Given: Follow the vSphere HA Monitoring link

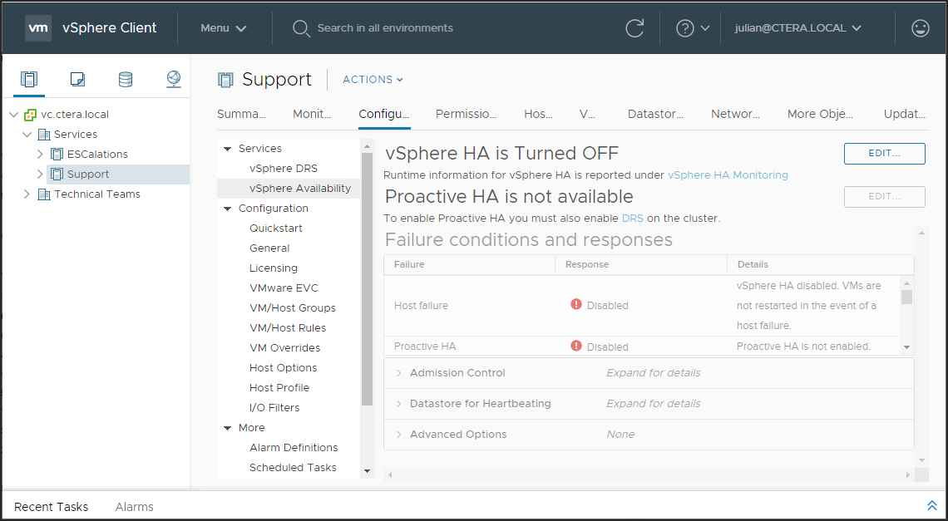Looking at the screenshot, I should 728,174.
